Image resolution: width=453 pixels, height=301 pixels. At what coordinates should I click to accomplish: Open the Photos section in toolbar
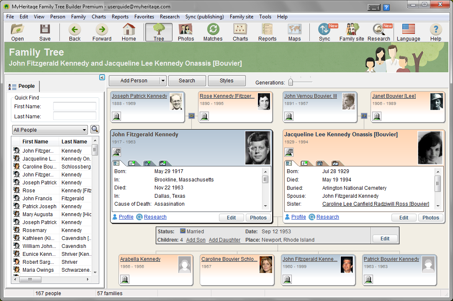186,32
